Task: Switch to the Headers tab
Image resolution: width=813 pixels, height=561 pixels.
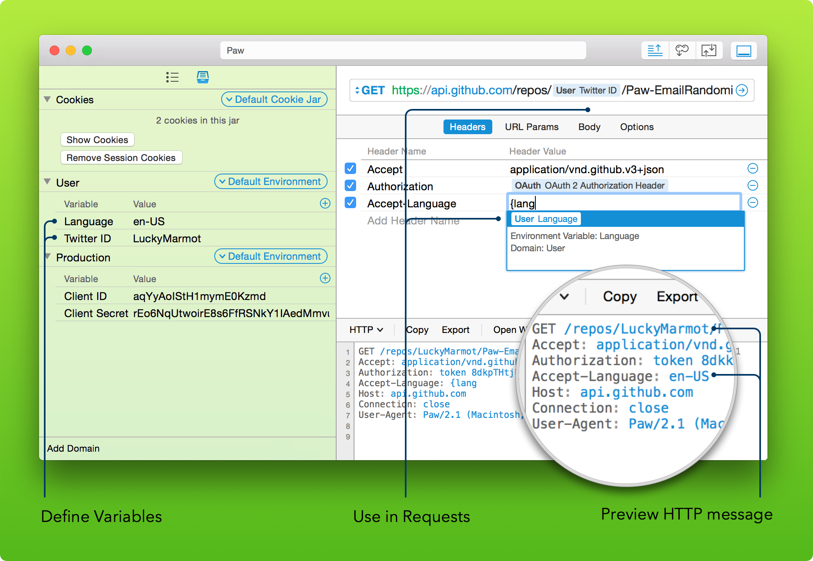Action: pos(467,127)
